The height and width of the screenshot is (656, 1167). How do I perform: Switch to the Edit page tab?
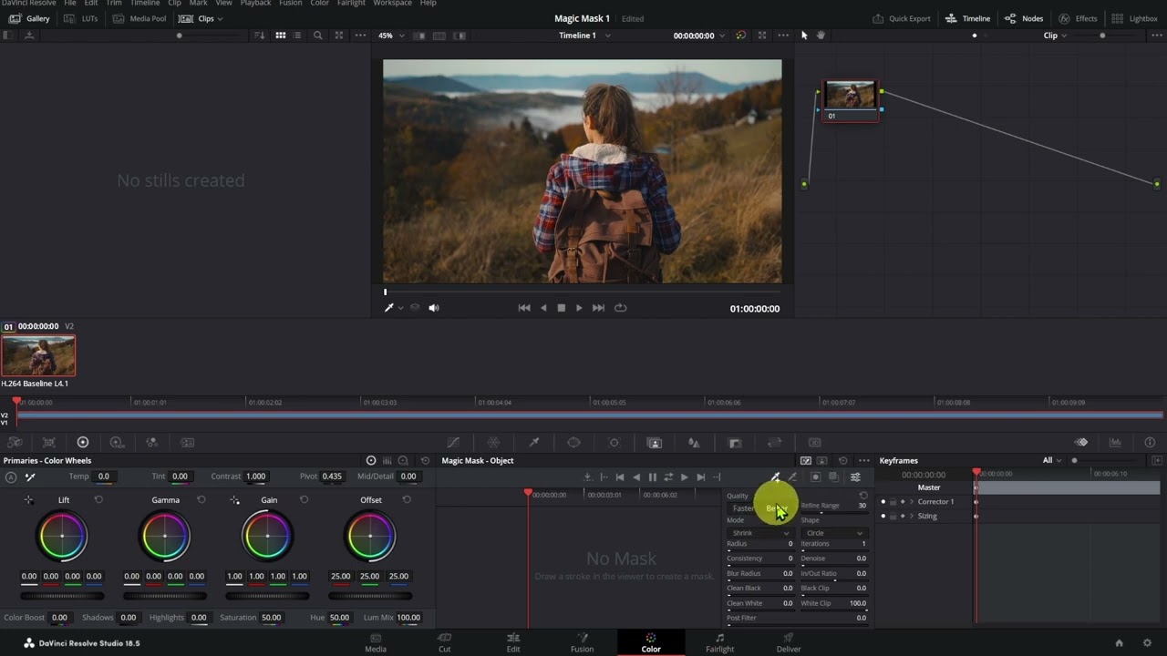[513, 642]
